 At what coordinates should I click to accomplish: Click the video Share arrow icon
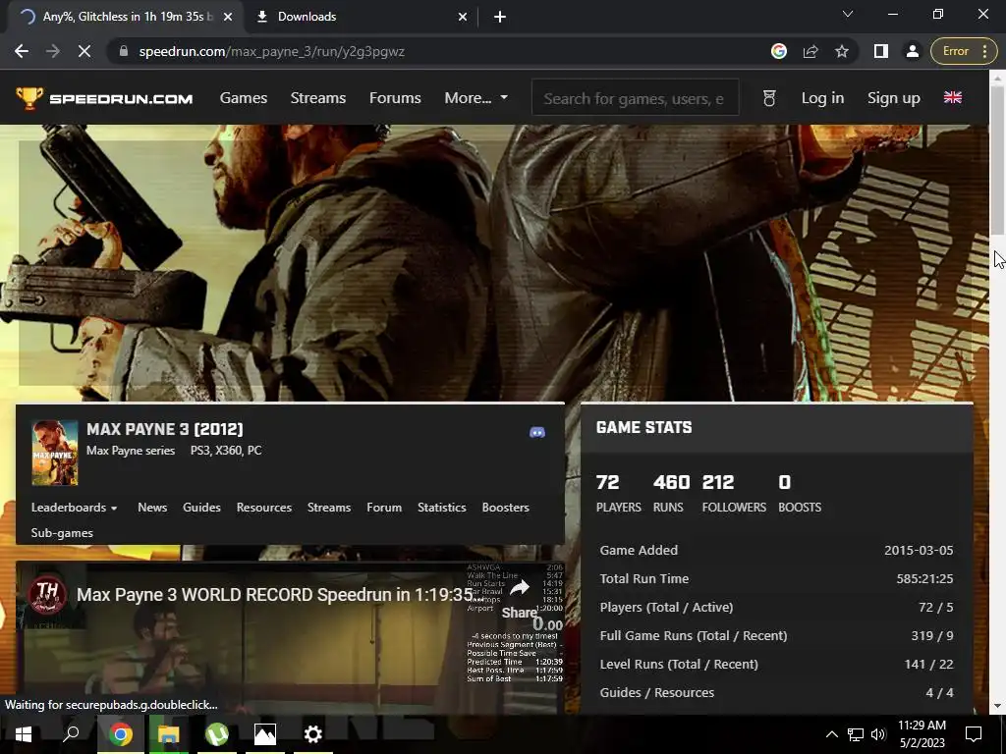520,587
